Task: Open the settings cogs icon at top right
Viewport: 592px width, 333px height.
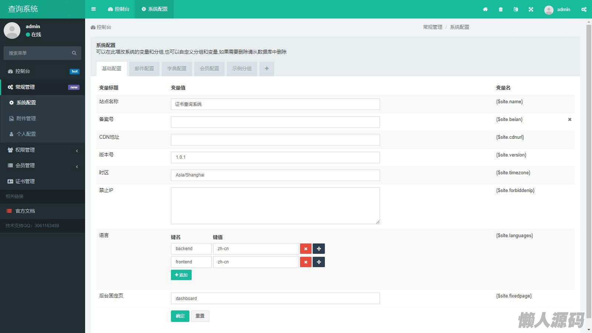Action: point(583,9)
